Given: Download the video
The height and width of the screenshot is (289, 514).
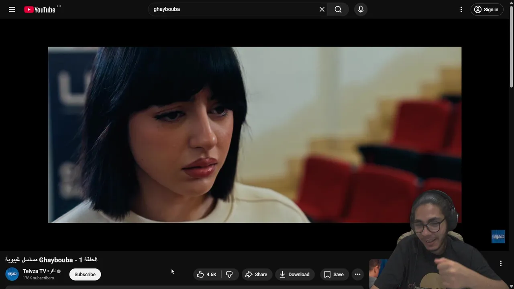Looking at the screenshot, I should [295, 274].
